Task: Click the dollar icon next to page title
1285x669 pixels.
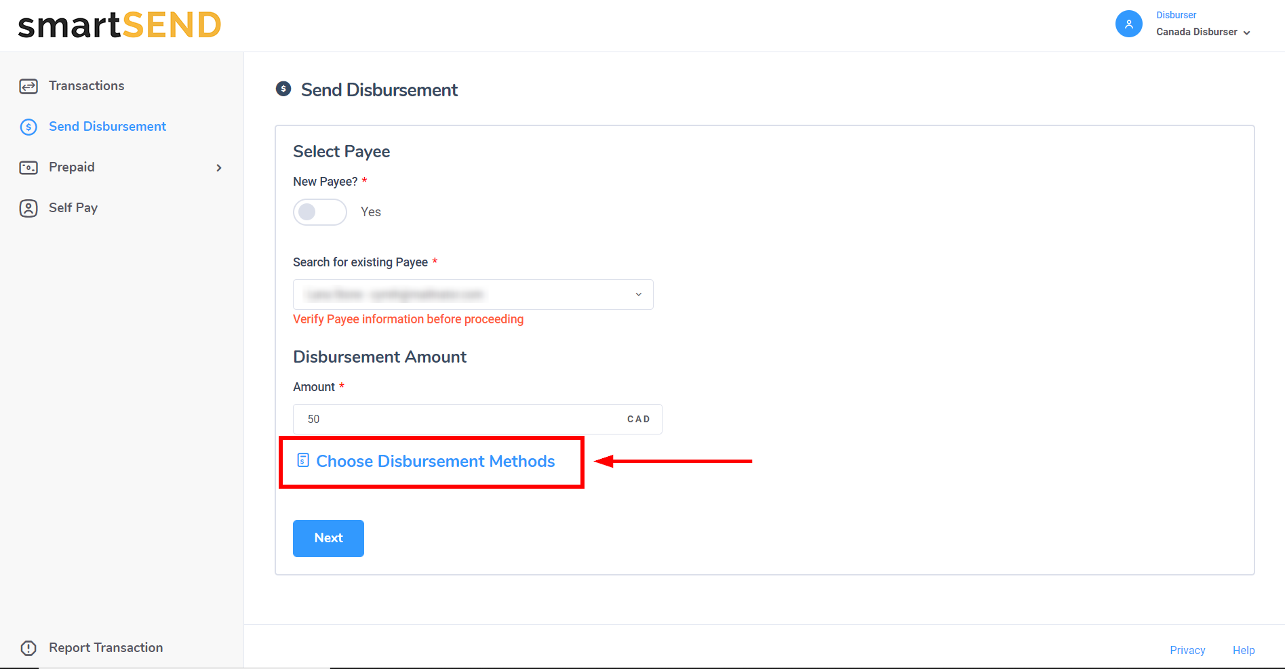Action: coord(283,89)
